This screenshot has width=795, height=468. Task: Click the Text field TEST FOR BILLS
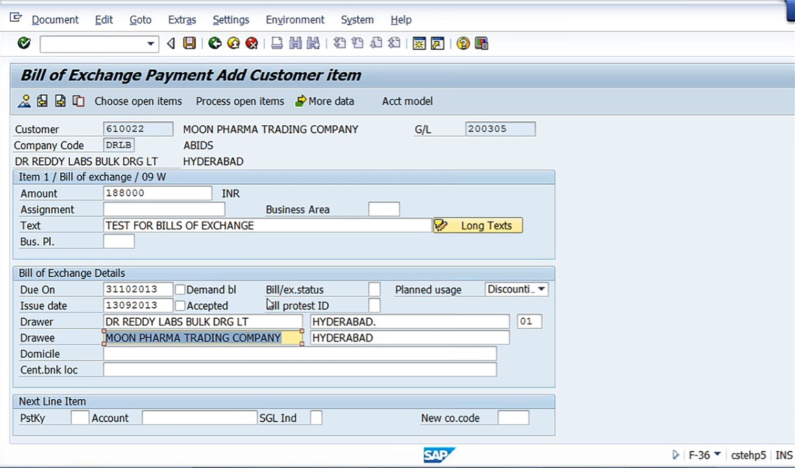(x=268, y=225)
